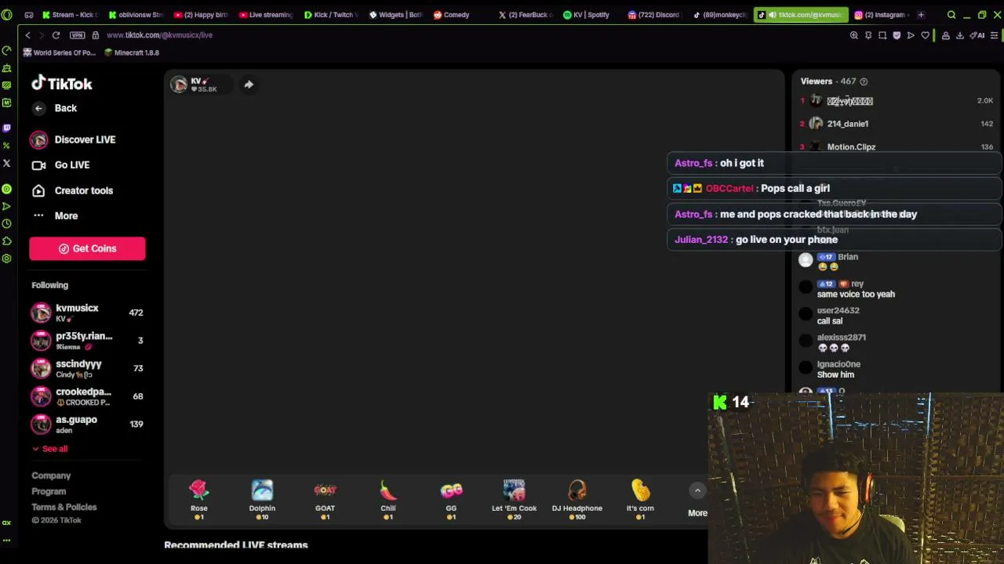
Task: Send the It's corn gift
Action: pos(640,500)
